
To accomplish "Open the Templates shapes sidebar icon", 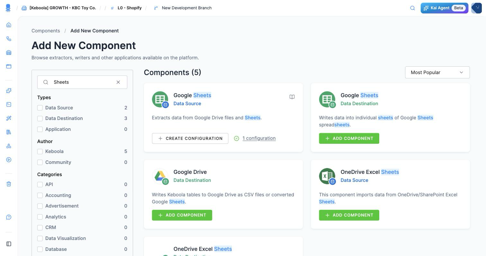I will coord(9,146).
